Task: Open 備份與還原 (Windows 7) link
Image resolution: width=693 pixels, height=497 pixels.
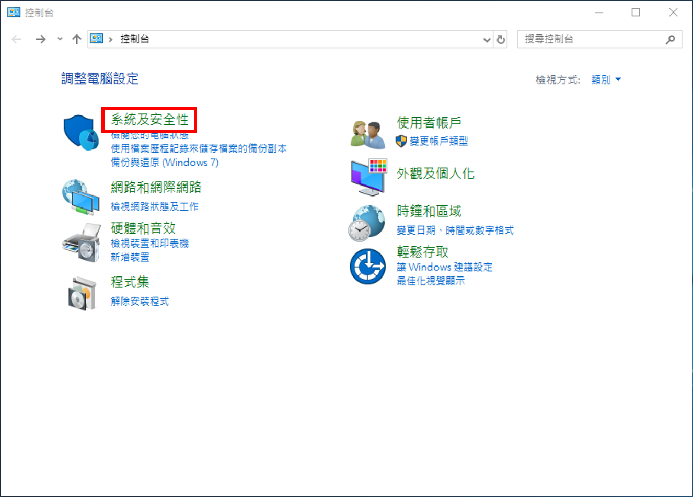Action: 165,163
